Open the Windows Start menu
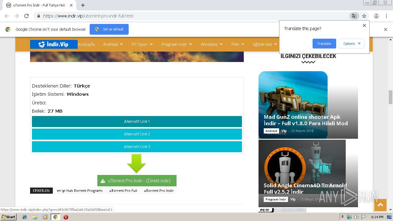The width and height of the screenshot is (393, 221). click(x=9, y=217)
